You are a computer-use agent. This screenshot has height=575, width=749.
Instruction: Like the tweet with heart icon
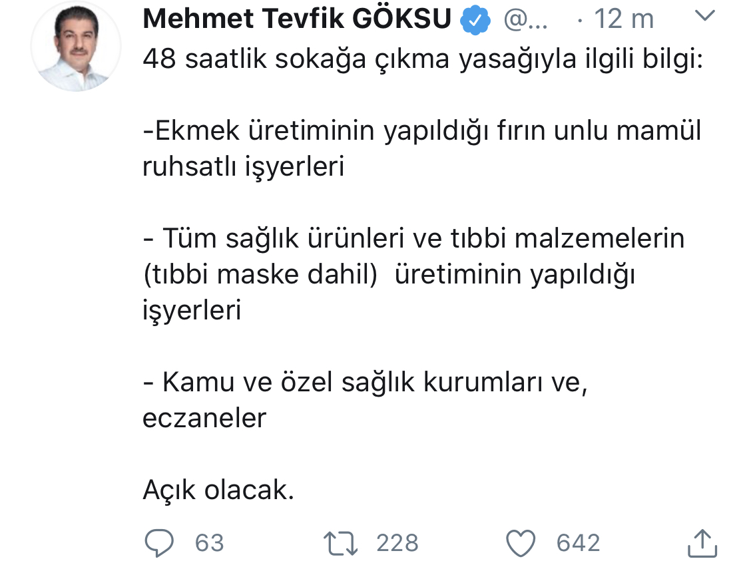(521, 544)
